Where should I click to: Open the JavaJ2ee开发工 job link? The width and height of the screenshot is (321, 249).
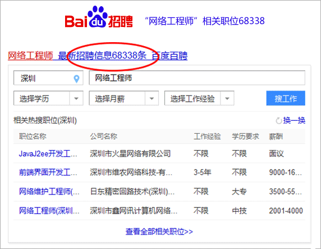point(48,153)
